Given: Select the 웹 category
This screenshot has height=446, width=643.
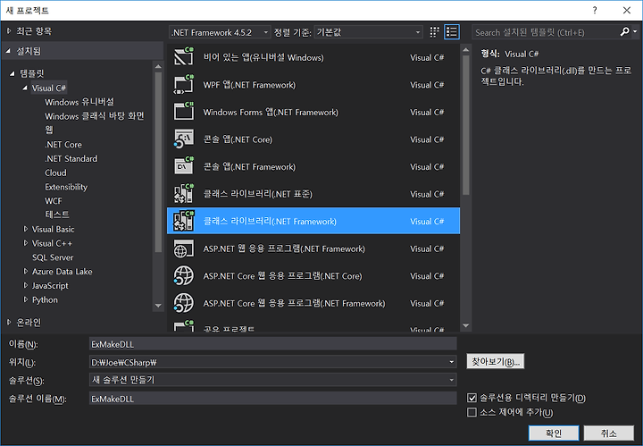Looking at the screenshot, I should click(x=49, y=130).
